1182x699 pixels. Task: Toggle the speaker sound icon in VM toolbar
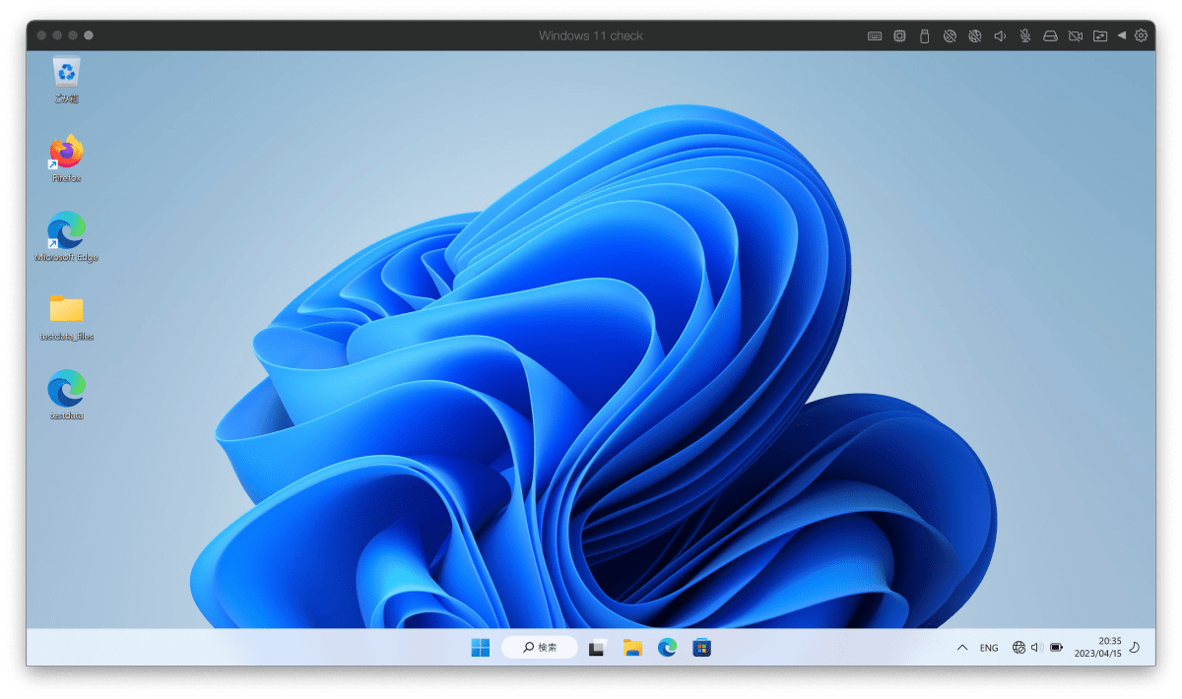(1000, 35)
